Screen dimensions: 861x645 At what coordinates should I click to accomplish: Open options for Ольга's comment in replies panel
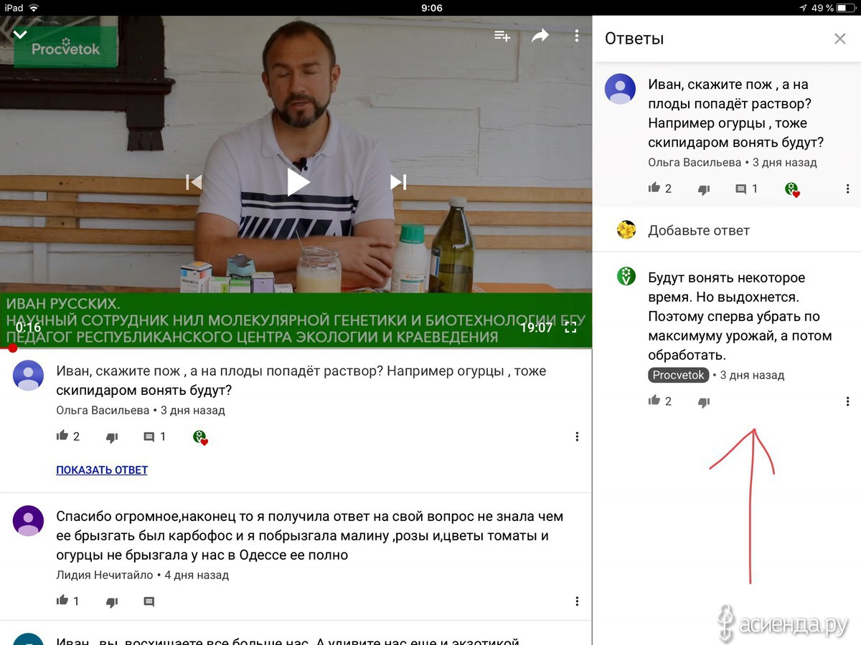point(847,189)
